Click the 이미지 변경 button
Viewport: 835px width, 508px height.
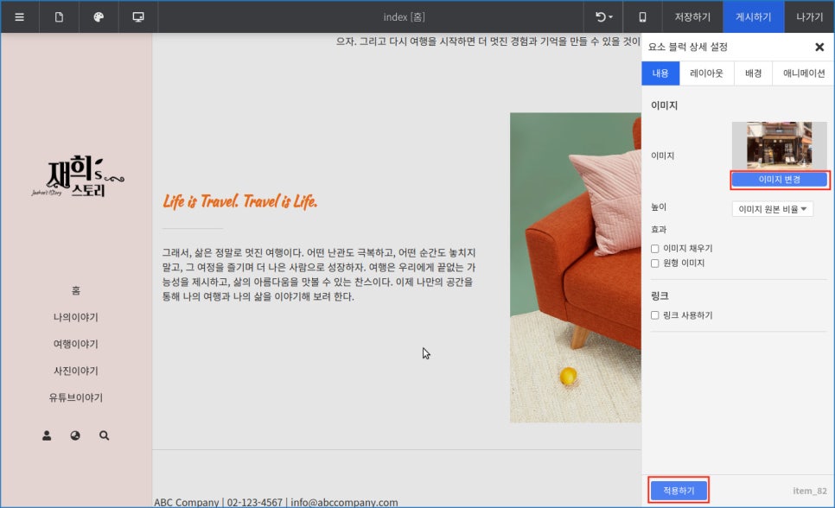tap(779, 180)
